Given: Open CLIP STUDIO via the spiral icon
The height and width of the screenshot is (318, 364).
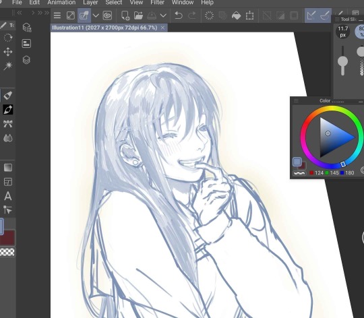Looking at the screenshot, I should [x=107, y=15].
